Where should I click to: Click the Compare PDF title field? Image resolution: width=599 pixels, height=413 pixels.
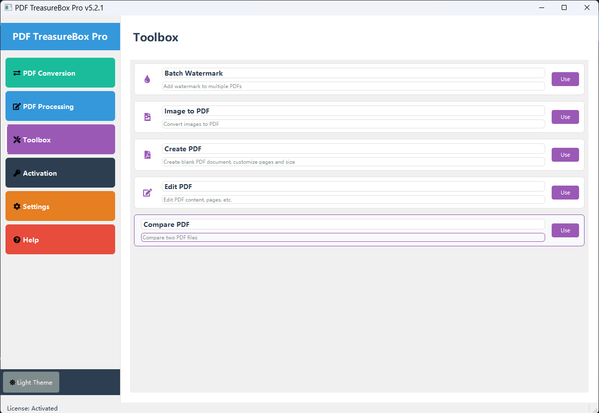tap(342, 224)
